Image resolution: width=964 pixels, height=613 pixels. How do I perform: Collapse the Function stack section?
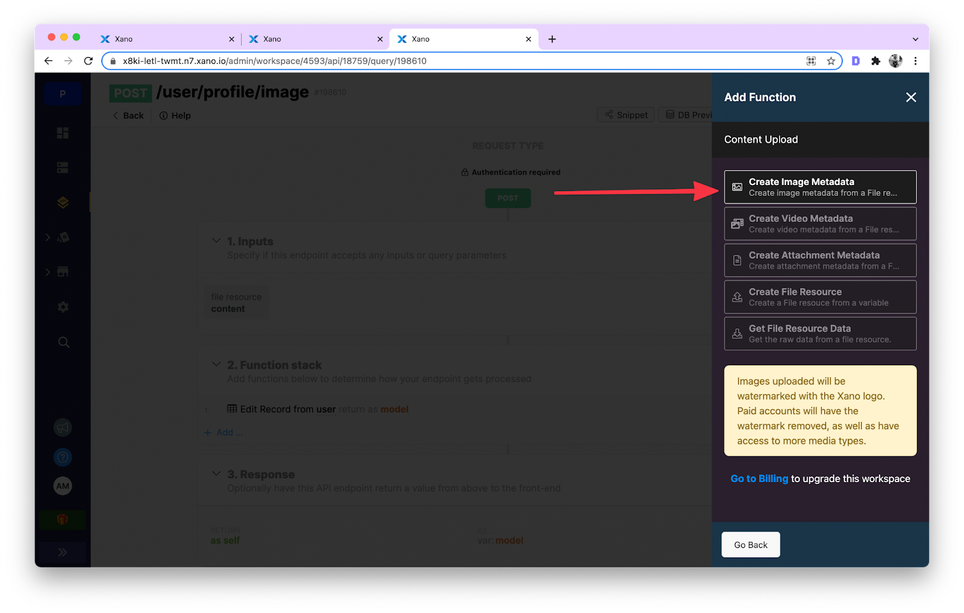pyautogui.click(x=217, y=364)
